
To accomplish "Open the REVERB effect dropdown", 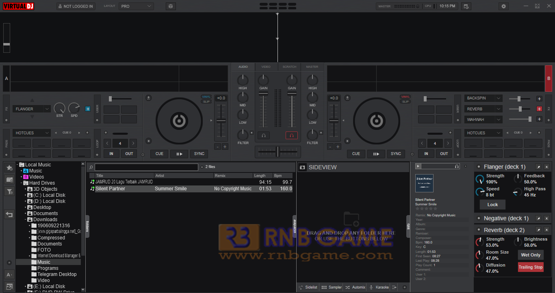I will point(483,109).
